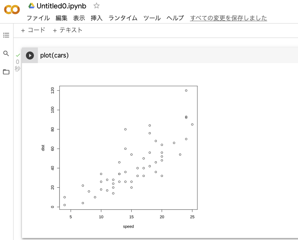The image size is (298, 240).
Task: Open the ファイル menu
Action: pyautogui.click(x=38, y=18)
